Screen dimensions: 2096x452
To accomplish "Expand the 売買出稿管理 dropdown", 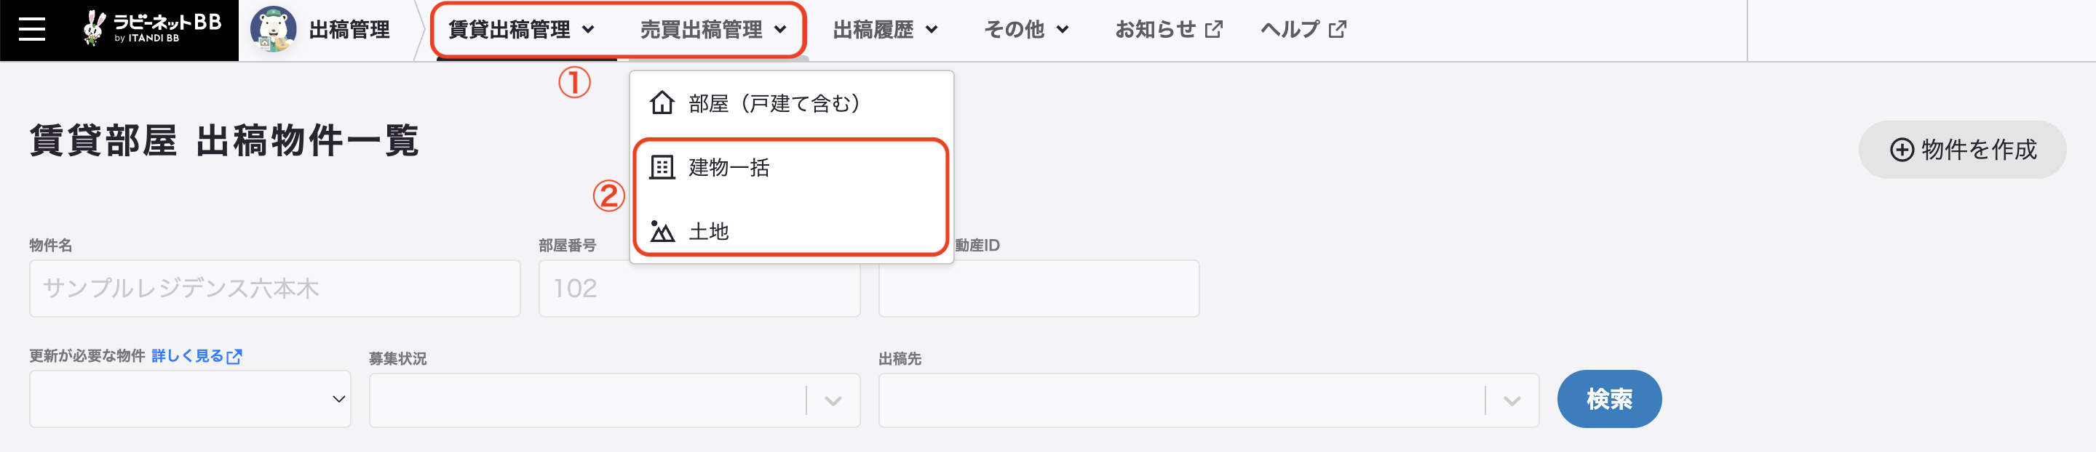I will [713, 30].
